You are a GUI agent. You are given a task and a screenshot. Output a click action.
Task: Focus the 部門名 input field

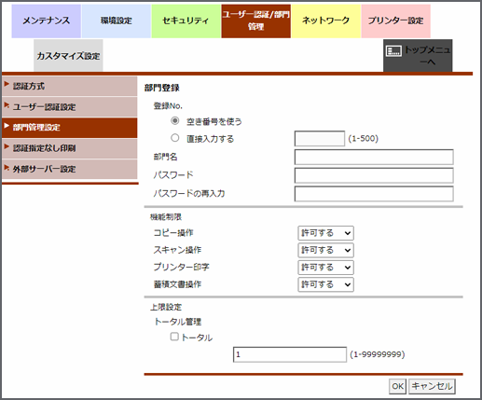374,157
